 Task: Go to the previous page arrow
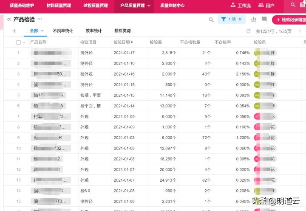(x=300, y=31)
